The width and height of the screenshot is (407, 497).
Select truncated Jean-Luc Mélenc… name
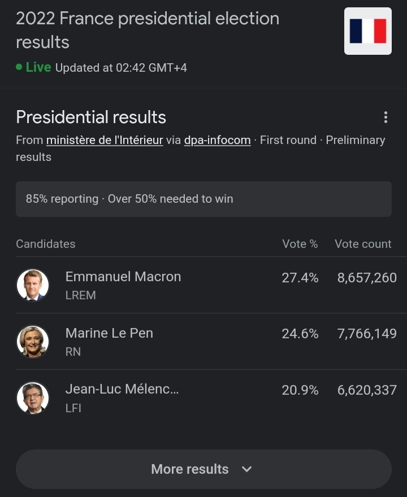coord(122,389)
